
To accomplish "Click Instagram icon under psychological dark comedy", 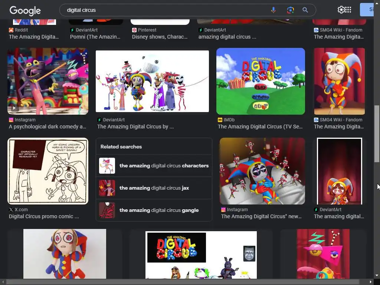I will 11,120.
